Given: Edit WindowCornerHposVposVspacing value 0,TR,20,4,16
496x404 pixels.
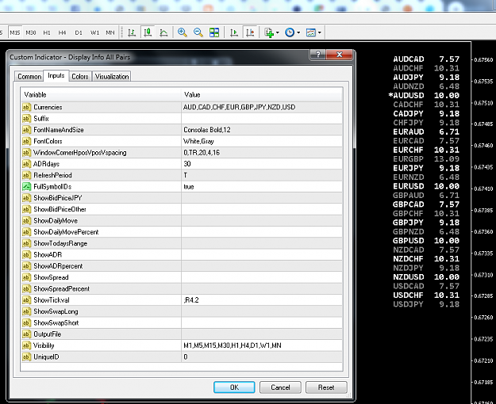Looking at the screenshot, I should coord(262,153).
